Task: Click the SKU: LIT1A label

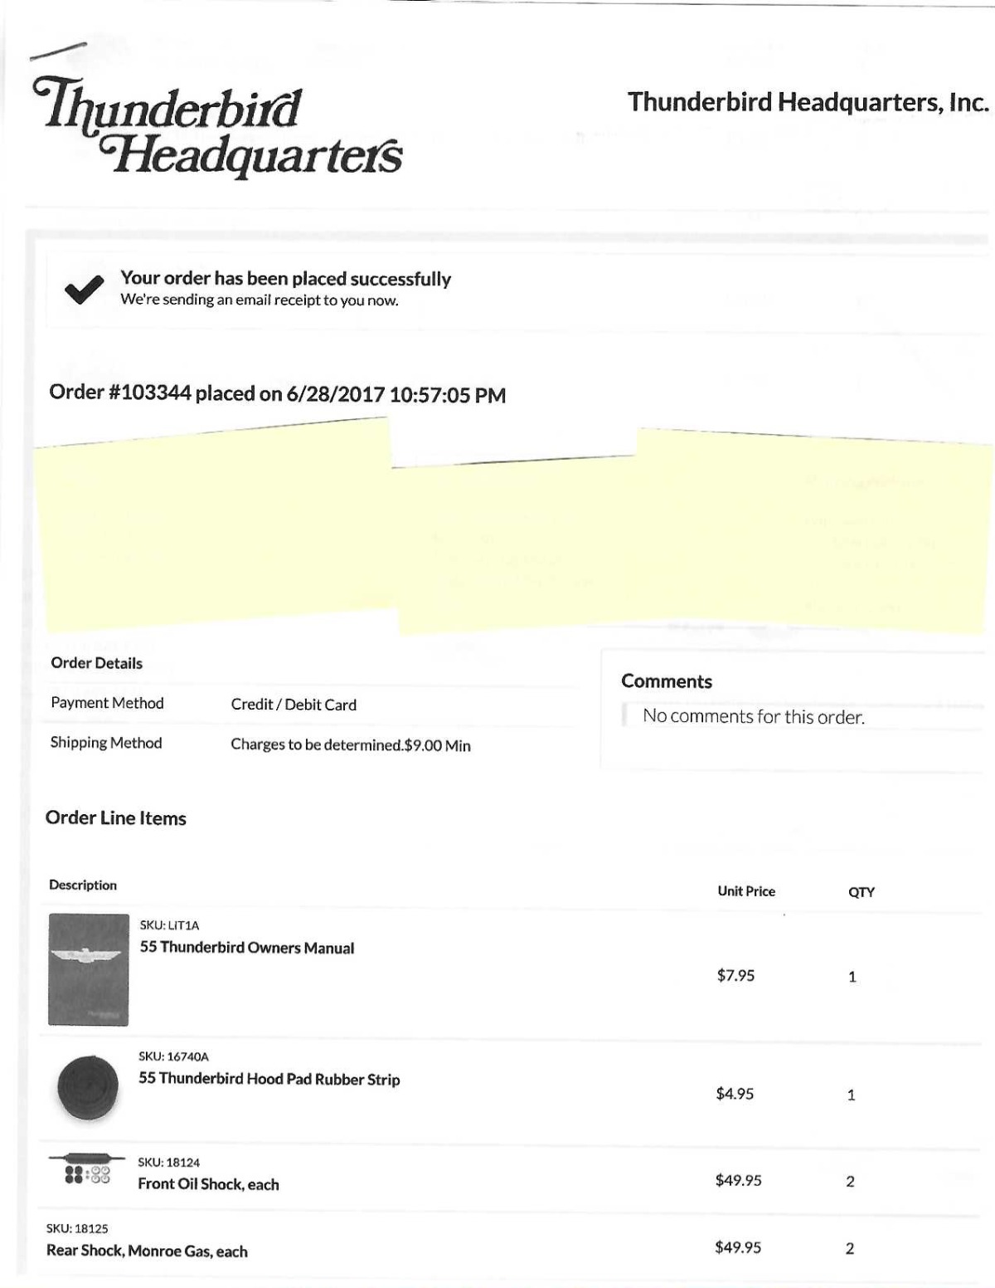Action: click(169, 925)
